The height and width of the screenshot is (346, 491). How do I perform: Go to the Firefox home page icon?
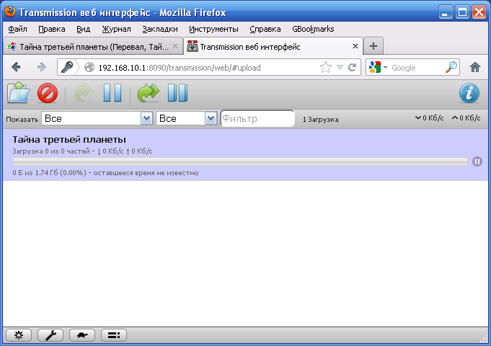pyautogui.click(x=475, y=67)
